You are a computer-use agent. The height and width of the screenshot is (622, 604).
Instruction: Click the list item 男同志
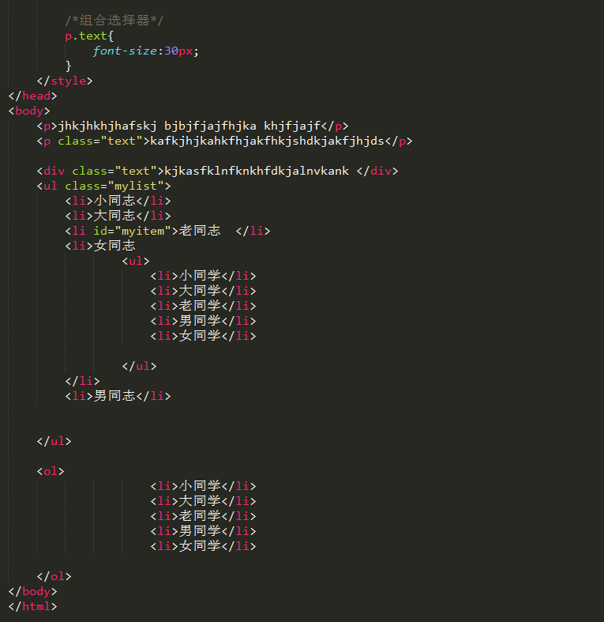tap(114, 396)
